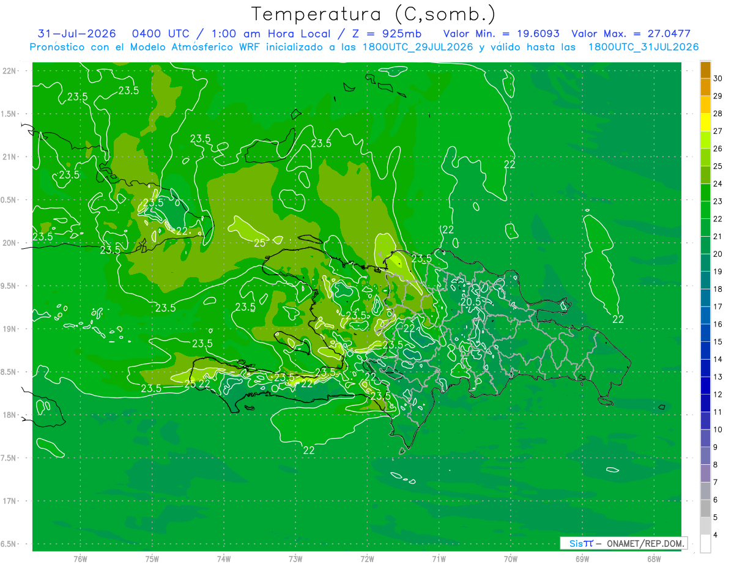The height and width of the screenshot is (567, 734).
Task: Click the legend value 16
Action: pos(717,324)
